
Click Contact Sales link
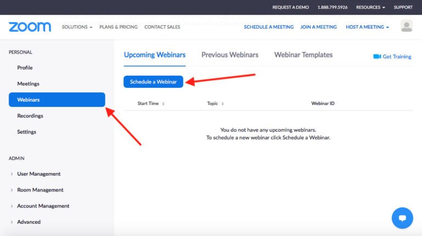tap(162, 27)
